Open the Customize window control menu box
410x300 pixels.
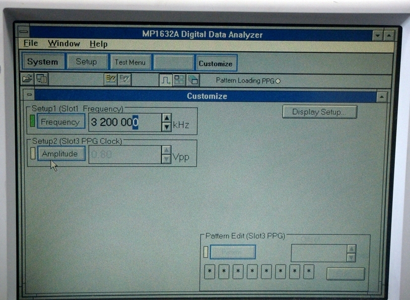29,95
